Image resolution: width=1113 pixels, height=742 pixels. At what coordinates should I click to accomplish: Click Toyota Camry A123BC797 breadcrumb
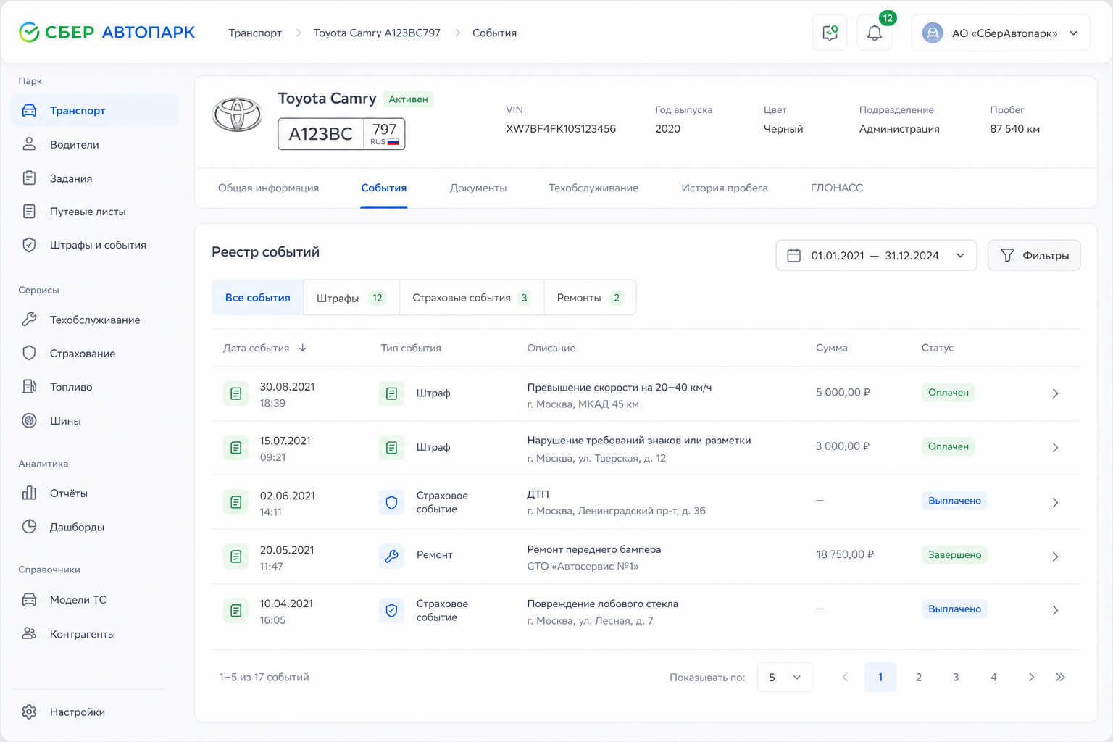click(377, 33)
